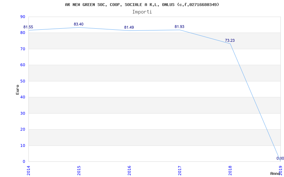This screenshot has width=284, height=177.
Task: Click the 83.40 data label for 2015
Action: pos(78,24)
